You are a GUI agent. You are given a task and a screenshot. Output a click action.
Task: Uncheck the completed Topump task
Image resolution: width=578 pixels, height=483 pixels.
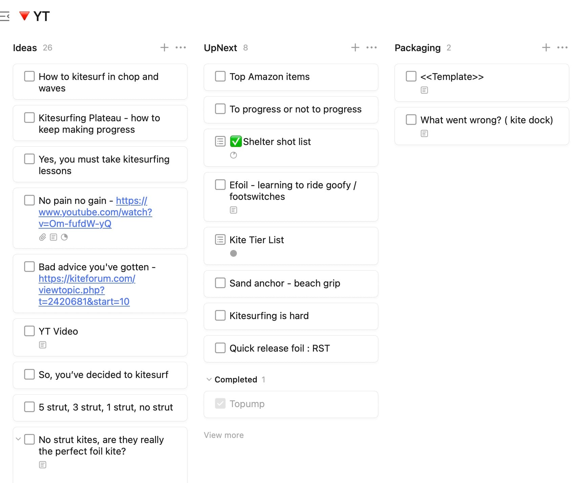[x=220, y=403]
